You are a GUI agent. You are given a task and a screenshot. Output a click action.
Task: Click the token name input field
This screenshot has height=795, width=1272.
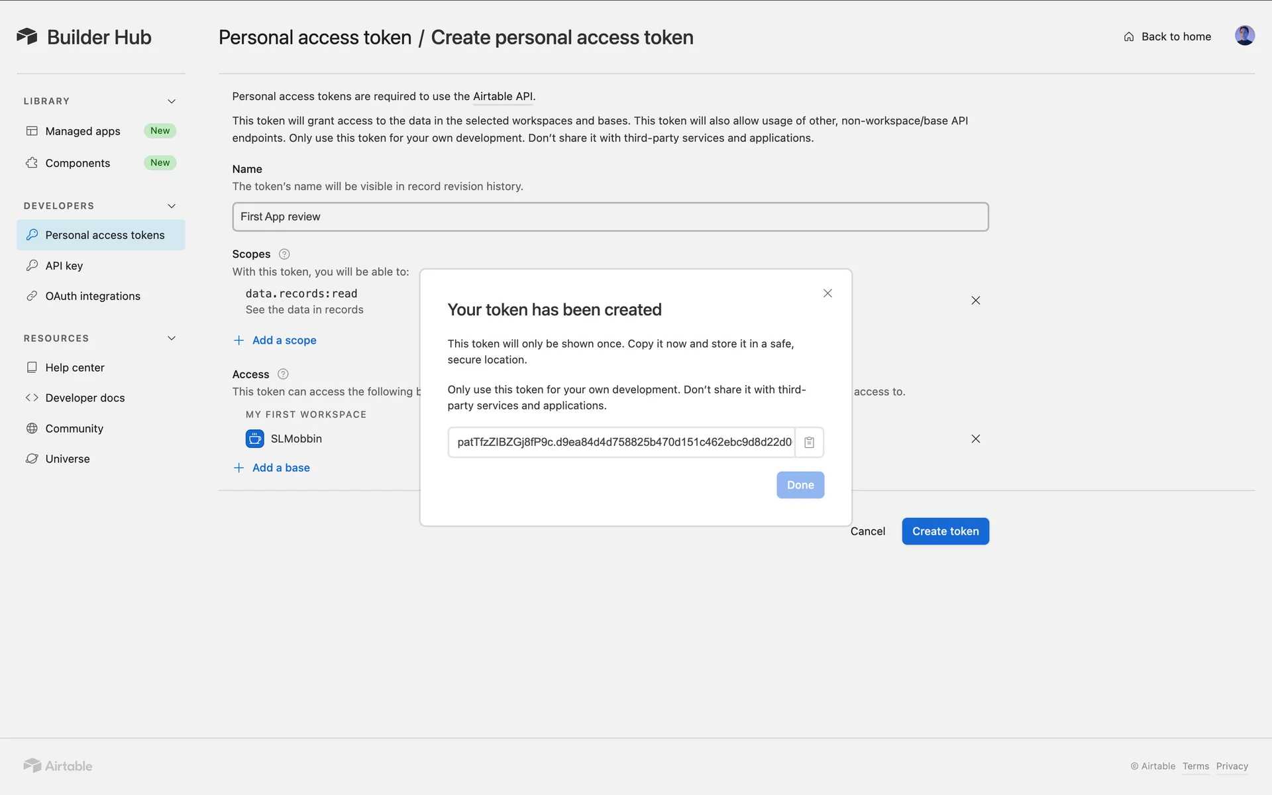[x=609, y=217]
